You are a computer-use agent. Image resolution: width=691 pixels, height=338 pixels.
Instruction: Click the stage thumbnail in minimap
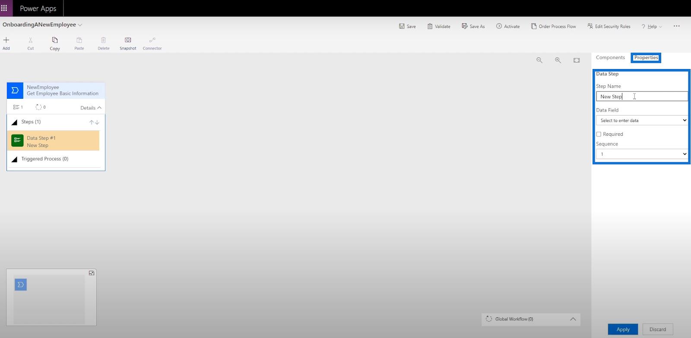(x=21, y=285)
